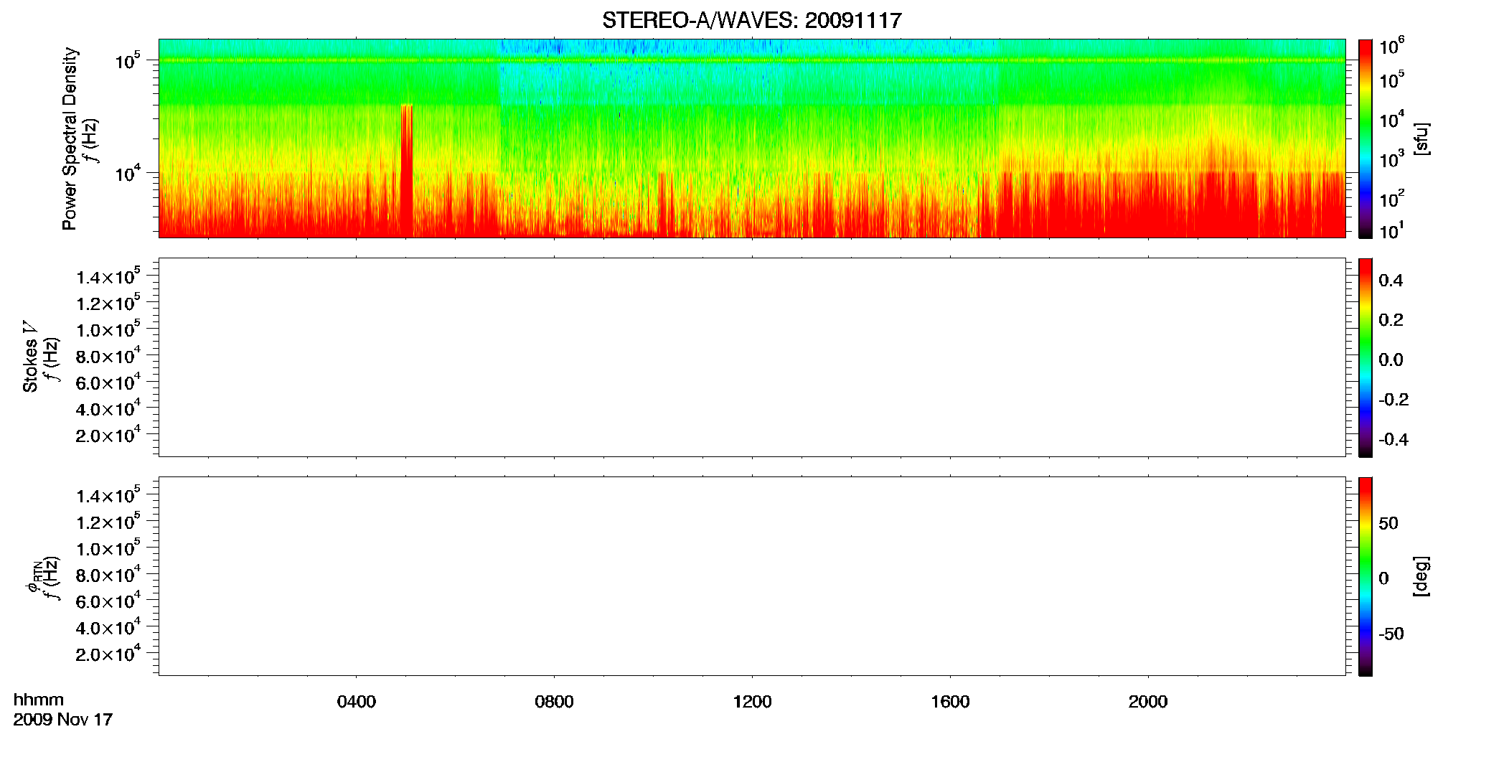Screen dimensions: 1504x775
Task: Click the plot title "STEREO-A/WAVES: 20091117"
Action: [x=752, y=20]
